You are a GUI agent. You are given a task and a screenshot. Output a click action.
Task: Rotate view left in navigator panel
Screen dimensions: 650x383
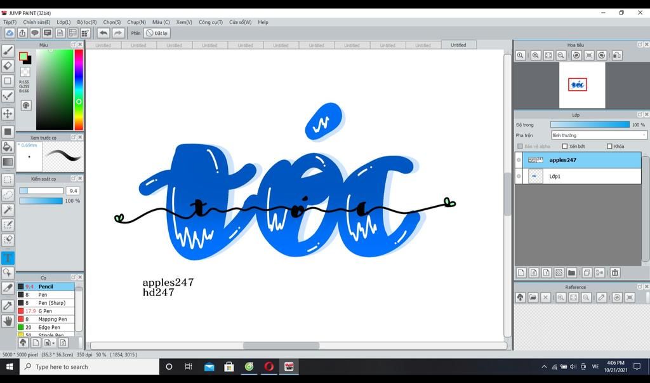click(x=576, y=55)
